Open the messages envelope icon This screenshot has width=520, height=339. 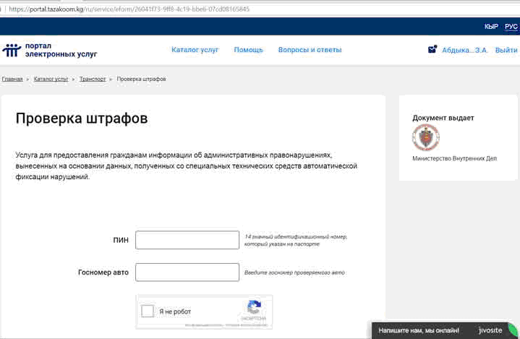432,49
